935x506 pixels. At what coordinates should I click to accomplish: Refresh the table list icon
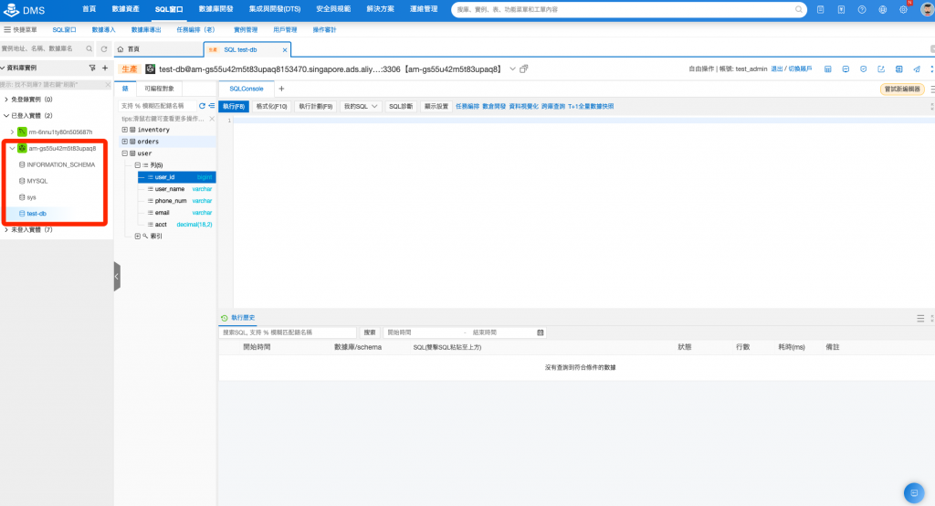(202, 106)
